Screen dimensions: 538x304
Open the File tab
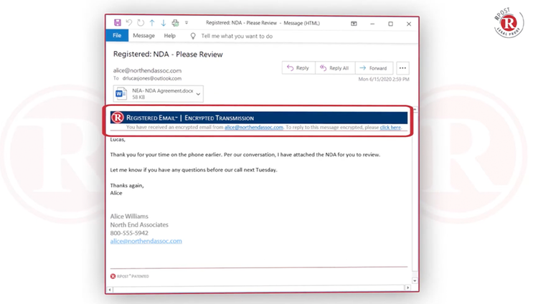point(117,36)
